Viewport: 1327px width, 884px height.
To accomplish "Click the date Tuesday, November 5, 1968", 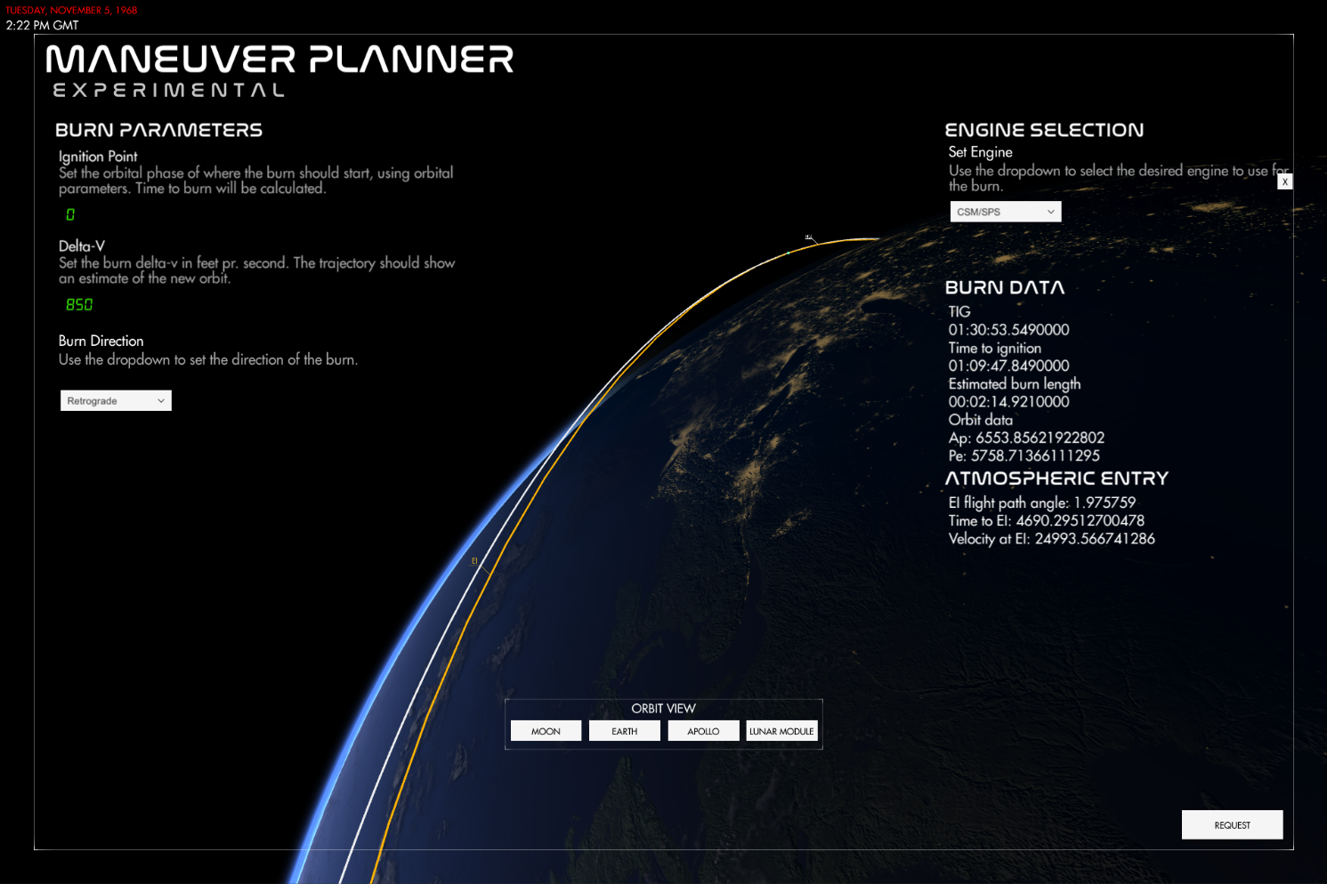I will point(71,10).
